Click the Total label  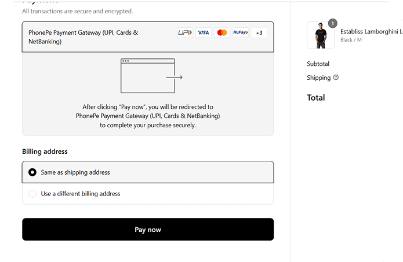(x=315, y=98)
